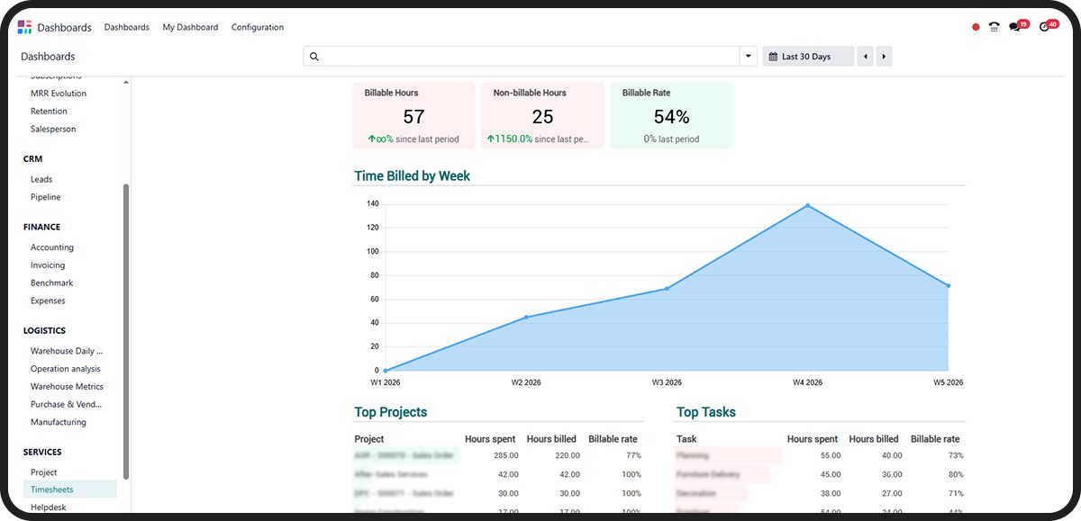Open the Warehouse Metrics dashboard

tap(67, 387)
